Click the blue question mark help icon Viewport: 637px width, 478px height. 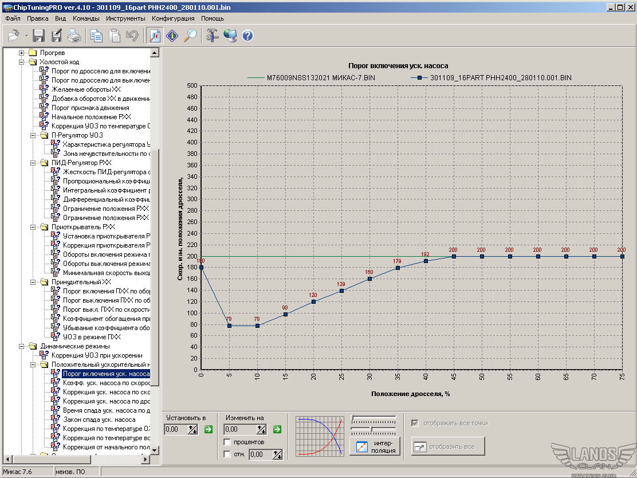(x=247, y=36)
